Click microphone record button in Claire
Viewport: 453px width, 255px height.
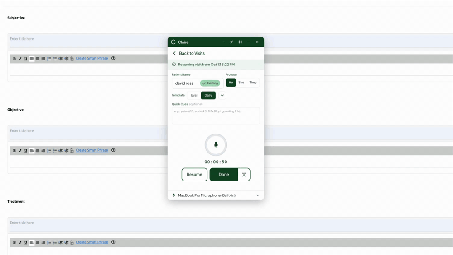coord(216,145)
